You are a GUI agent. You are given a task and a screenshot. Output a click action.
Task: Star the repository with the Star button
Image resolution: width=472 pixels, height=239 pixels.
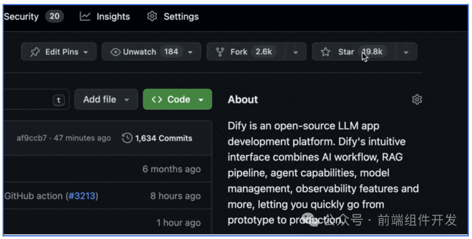pos(354,51)
